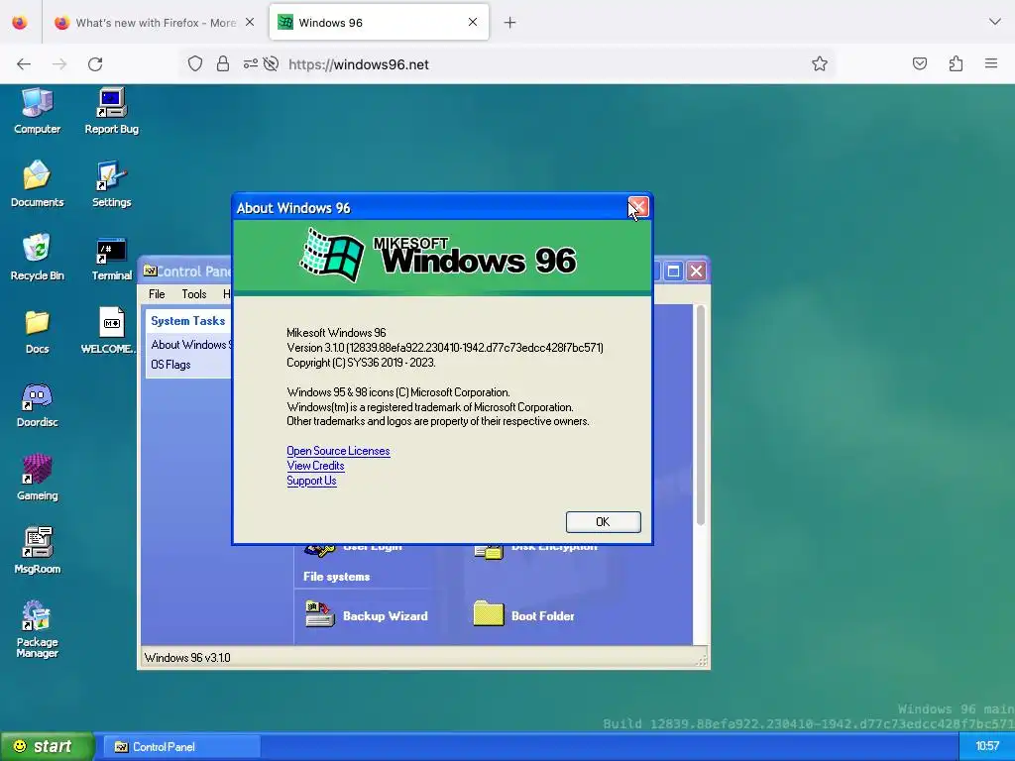Open the Computer desktop icon
Viewport: 1015px width, 761px height.
37,111
